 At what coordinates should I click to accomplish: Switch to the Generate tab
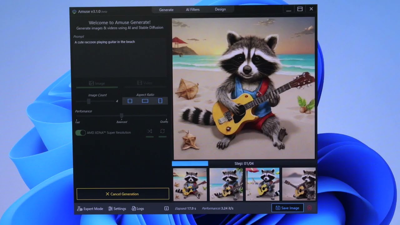click(166, 10)
